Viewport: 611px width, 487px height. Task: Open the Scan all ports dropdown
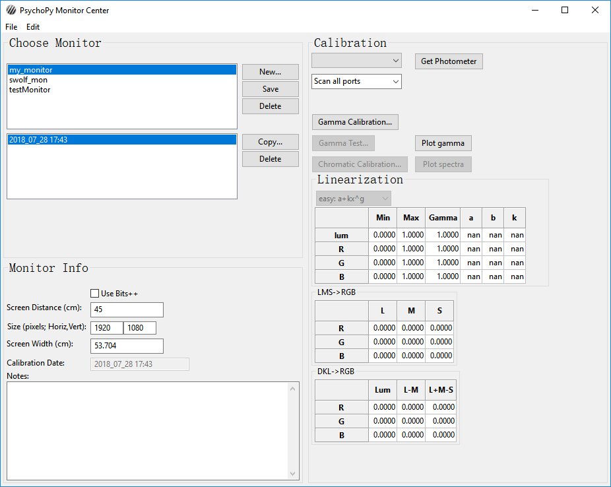(x=356, y=81)
